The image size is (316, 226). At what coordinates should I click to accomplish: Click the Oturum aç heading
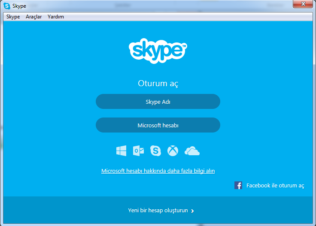(158, 83)
